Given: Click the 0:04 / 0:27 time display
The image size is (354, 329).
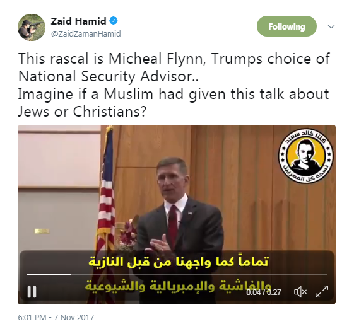Looking at the screenshot, I should tap(264, 292).
